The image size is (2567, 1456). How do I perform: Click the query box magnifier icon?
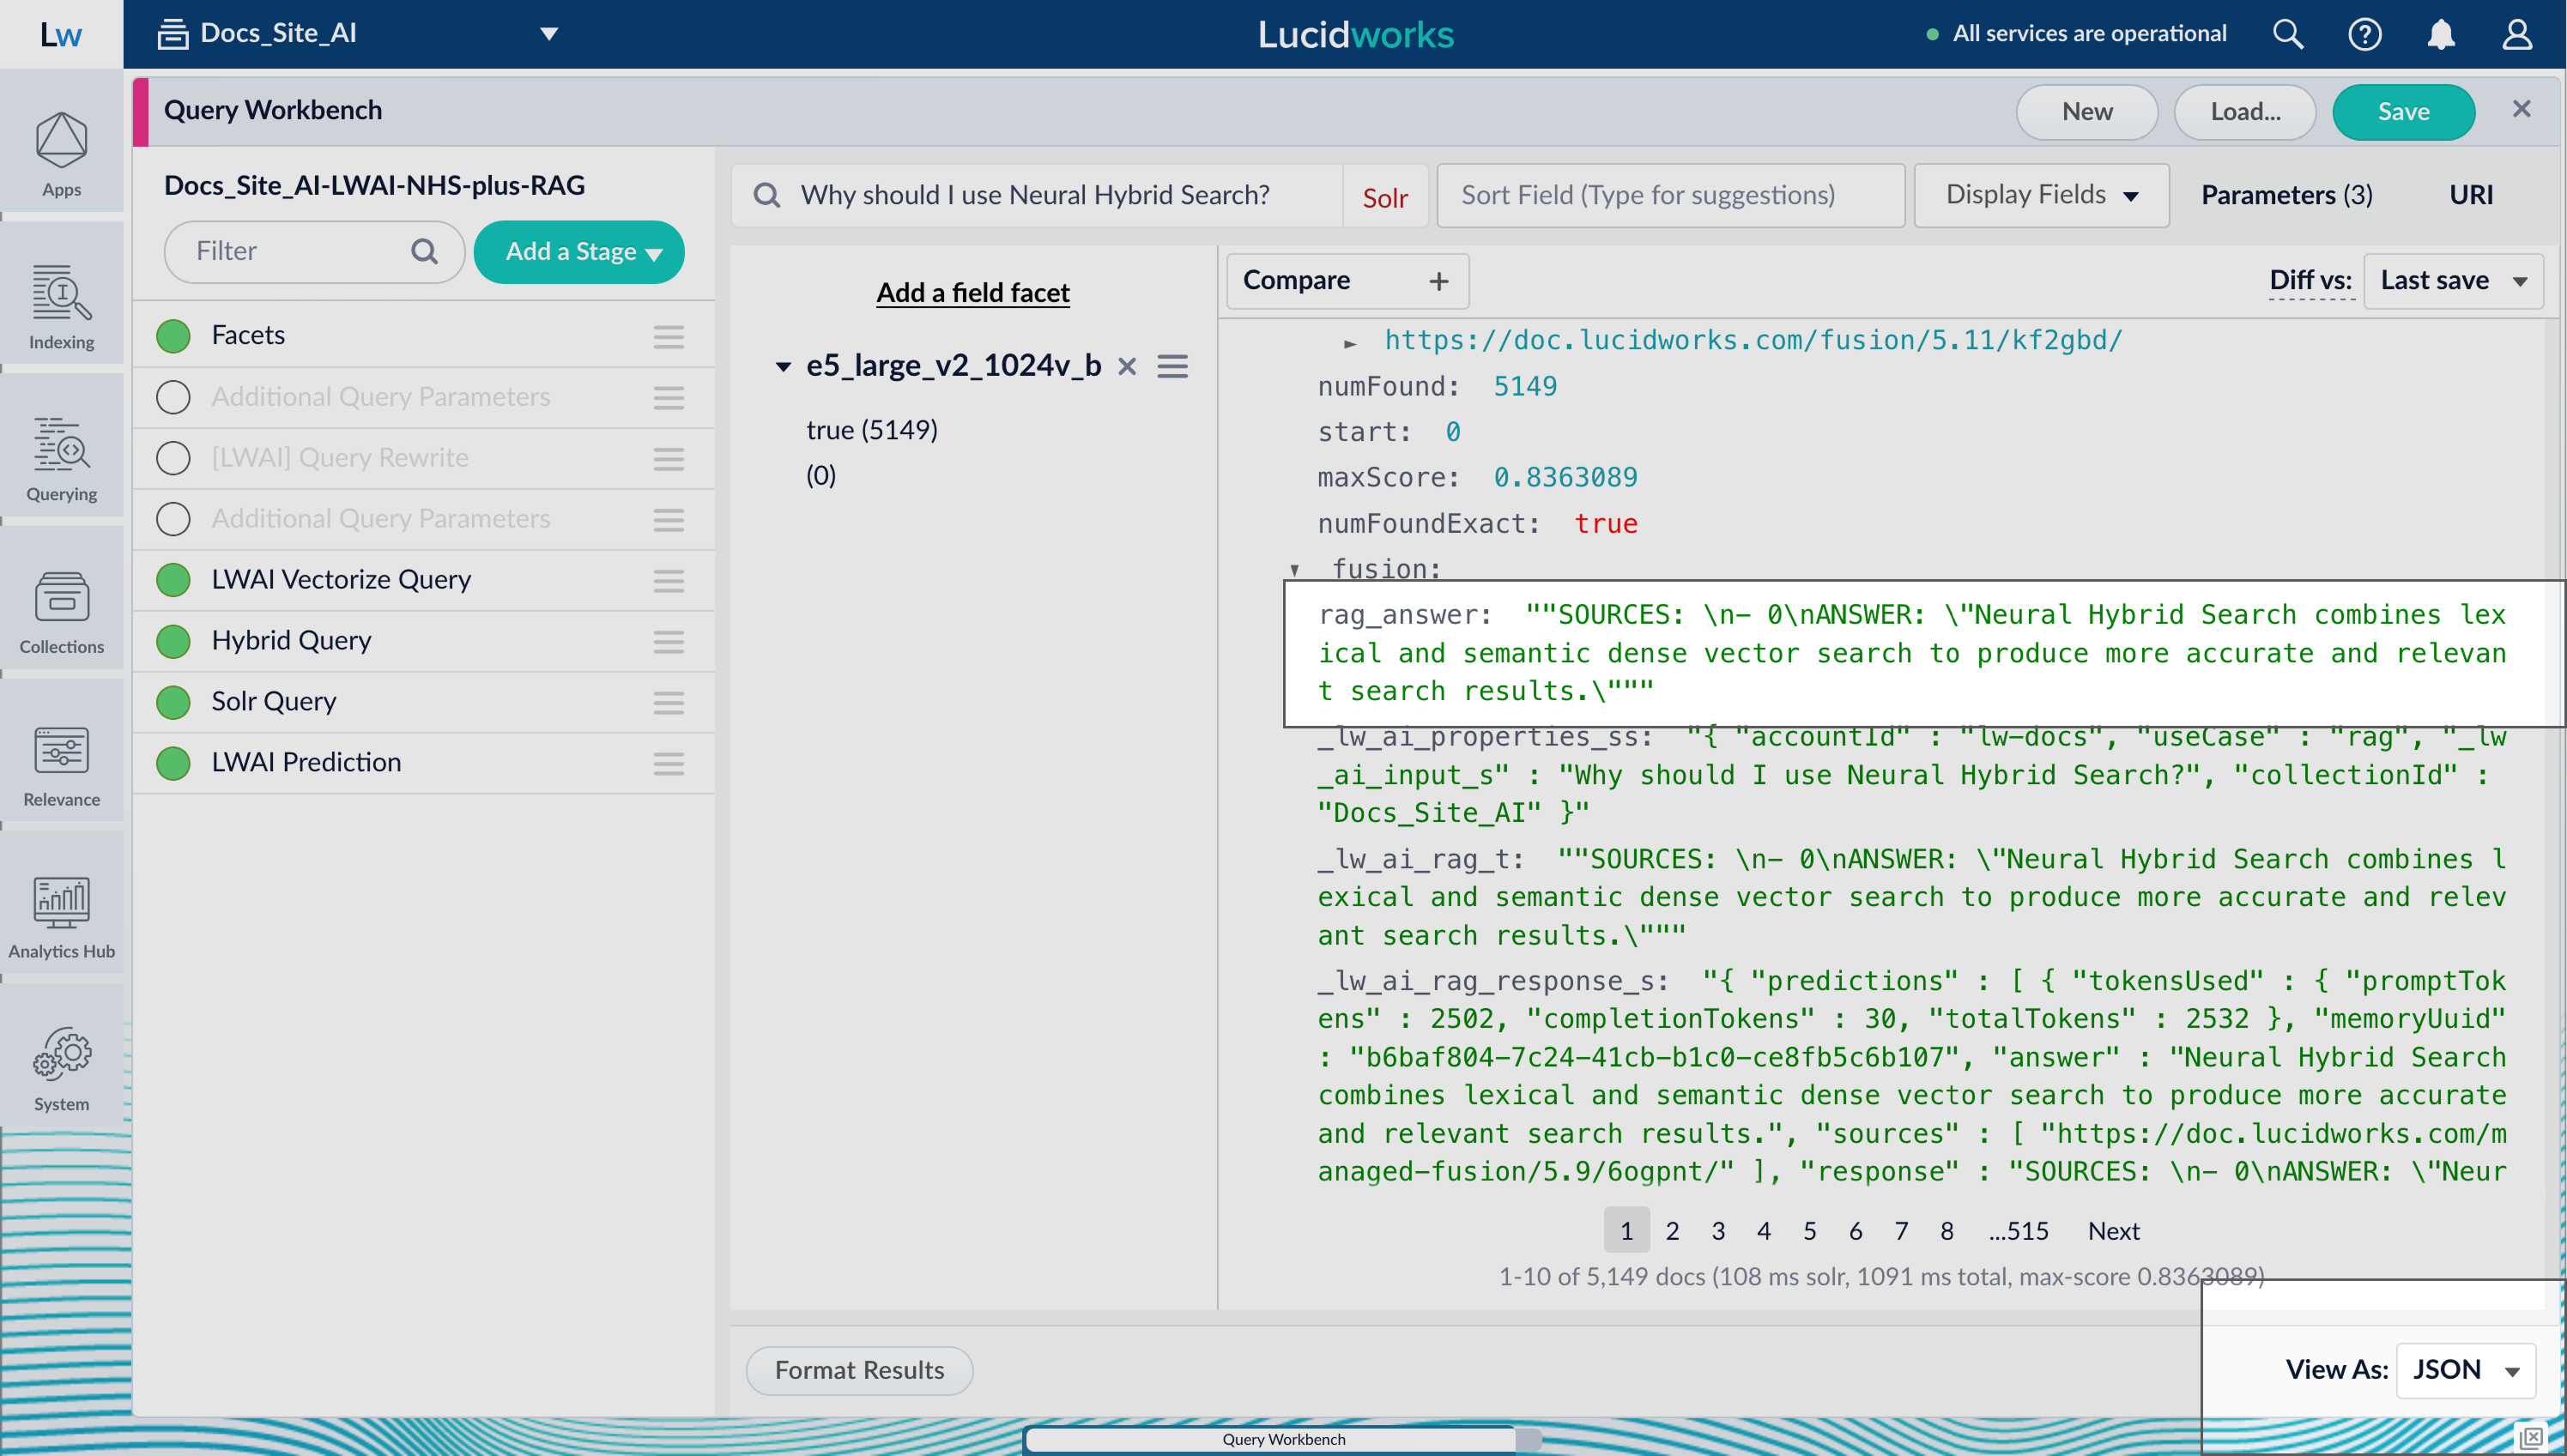coord(766,195)
